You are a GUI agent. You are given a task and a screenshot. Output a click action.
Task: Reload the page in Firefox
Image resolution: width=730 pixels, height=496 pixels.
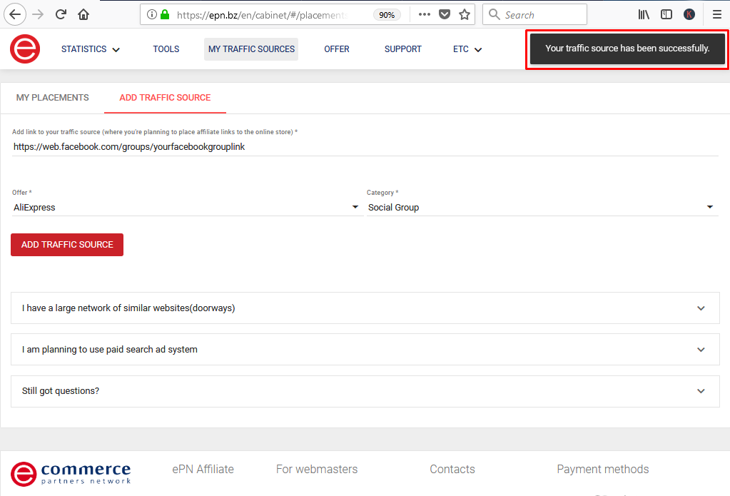(x=61, y=14)
